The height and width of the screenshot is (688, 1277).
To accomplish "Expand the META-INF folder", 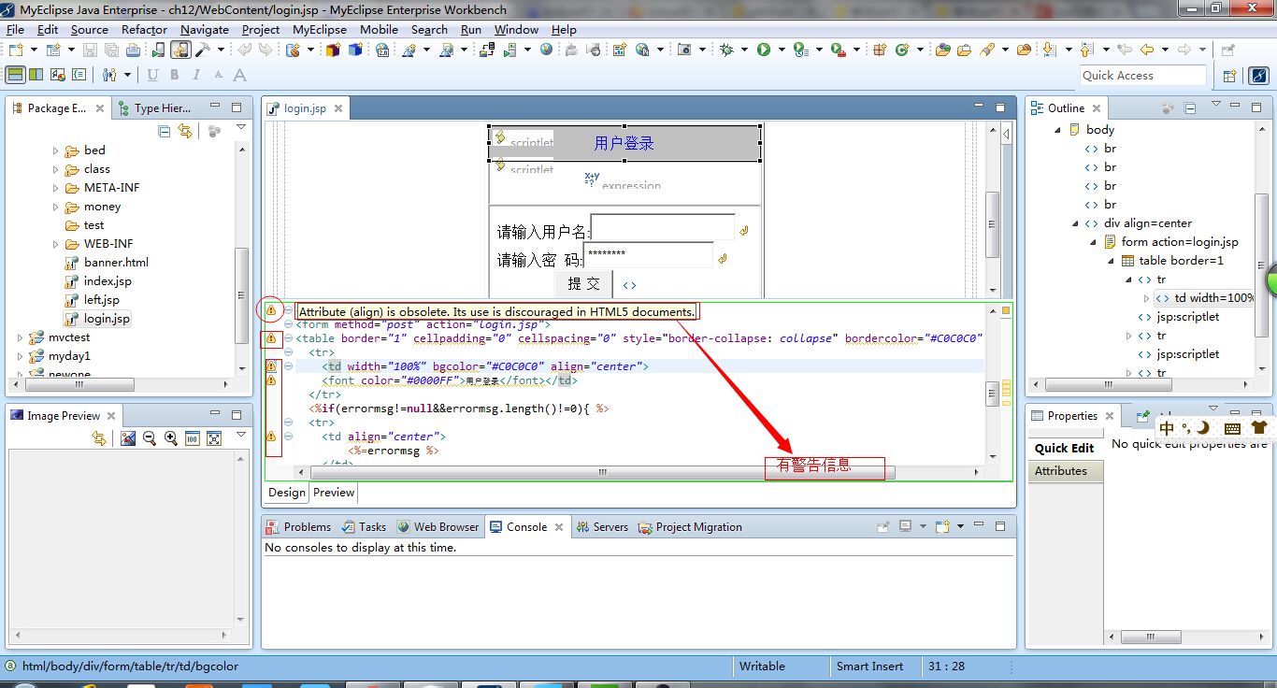I will point(55,188).
